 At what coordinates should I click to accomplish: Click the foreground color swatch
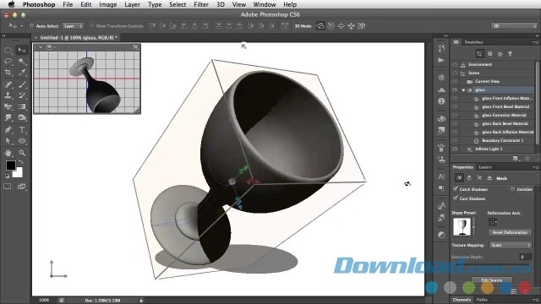pos(10,166)
